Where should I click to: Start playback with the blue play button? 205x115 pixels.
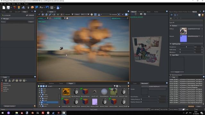tap(58, 8)
